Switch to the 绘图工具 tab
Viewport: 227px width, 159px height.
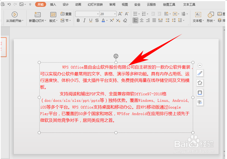tap(169, 4)
